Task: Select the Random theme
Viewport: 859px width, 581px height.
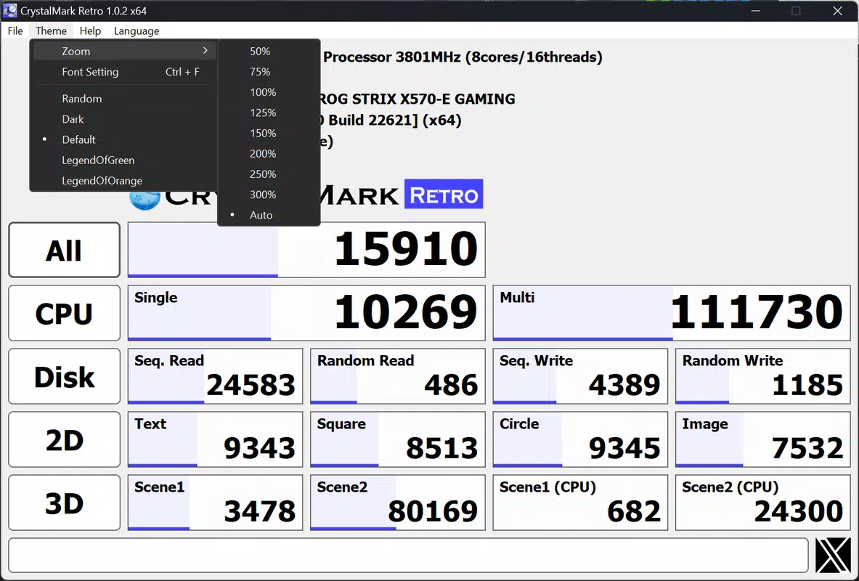Action: pyautogui.click(x=125, y=99)
